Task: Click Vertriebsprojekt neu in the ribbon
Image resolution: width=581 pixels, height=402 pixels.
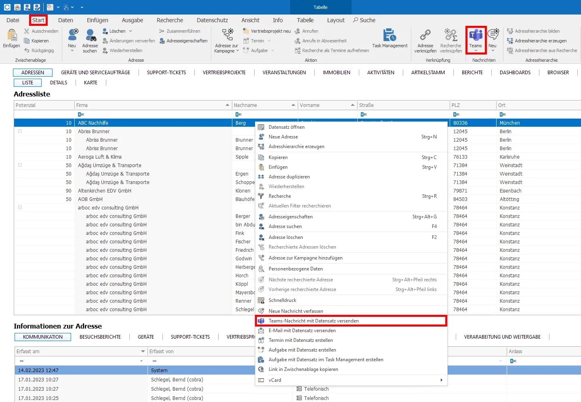Action: [267, 31]
